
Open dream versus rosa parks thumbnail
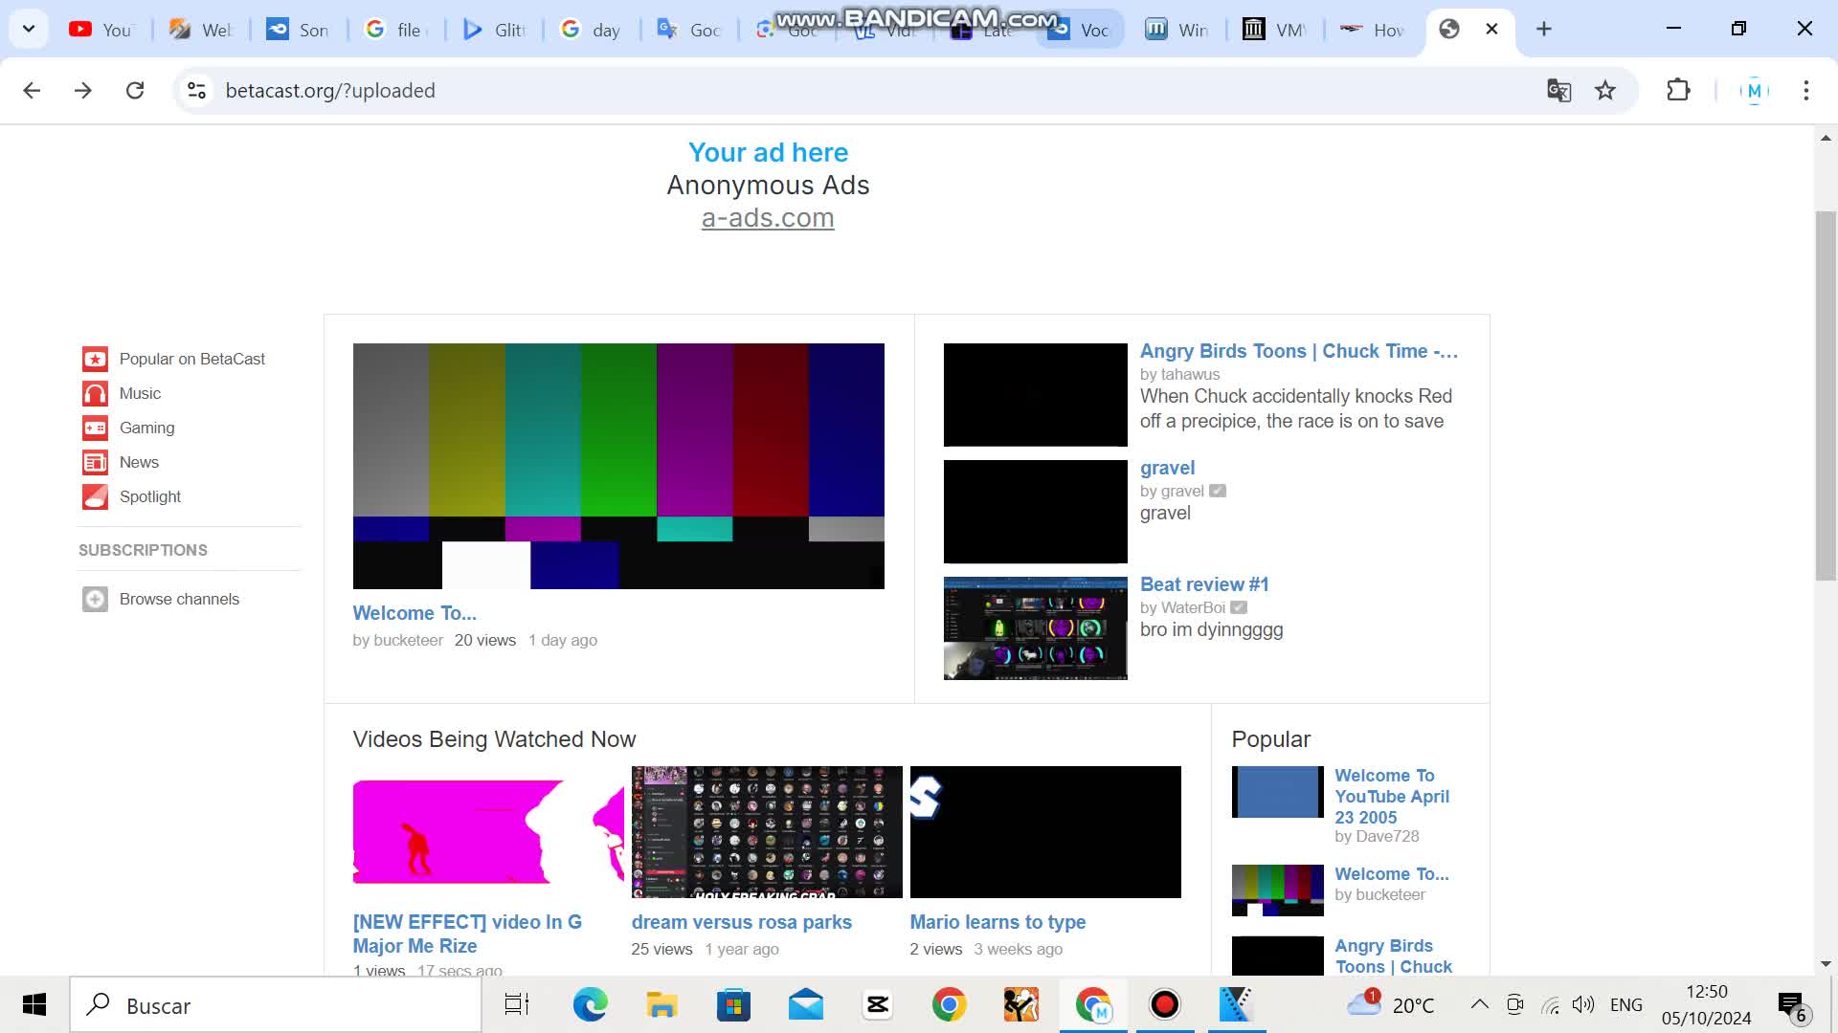point(767,831)
